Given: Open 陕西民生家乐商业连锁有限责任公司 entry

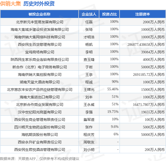Looking at the screenshot, I should click(40, 60).
